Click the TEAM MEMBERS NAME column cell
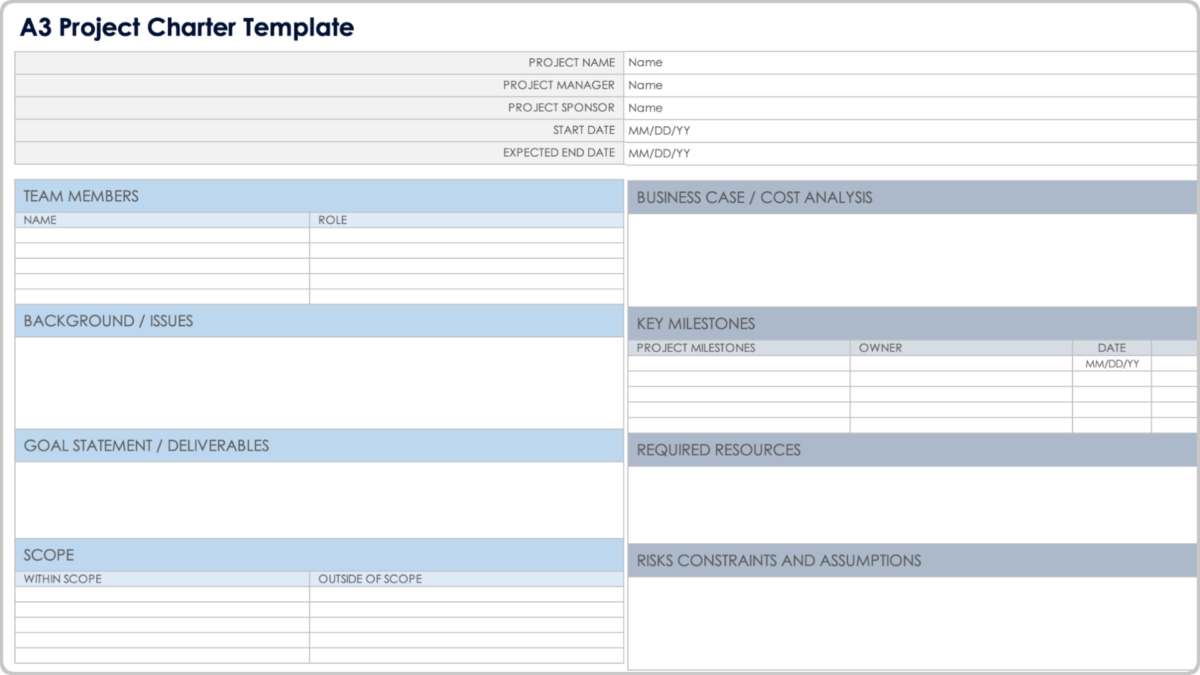 point(162,219)
